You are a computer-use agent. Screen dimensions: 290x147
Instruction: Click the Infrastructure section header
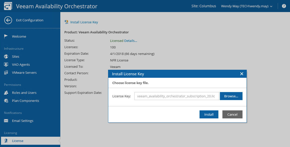(x=14, y=49)
